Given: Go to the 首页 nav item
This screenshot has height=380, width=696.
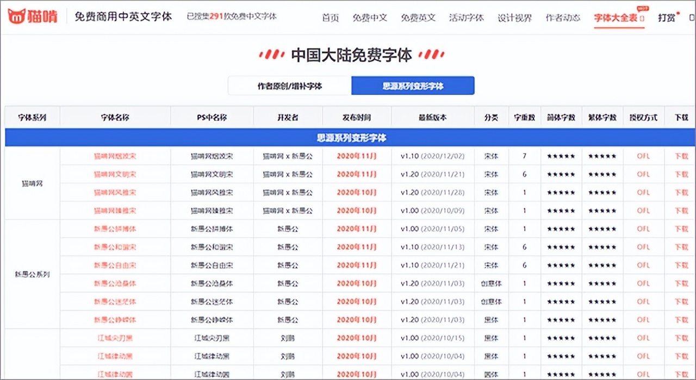Looking at the screenshot, I should click(330, 17).
